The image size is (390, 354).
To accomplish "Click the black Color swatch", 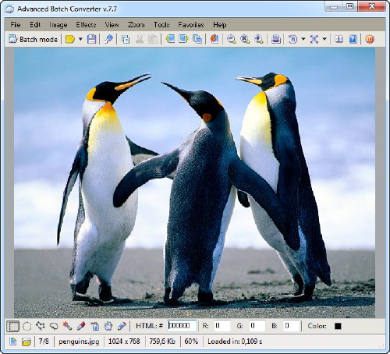I will coord(338,326).
